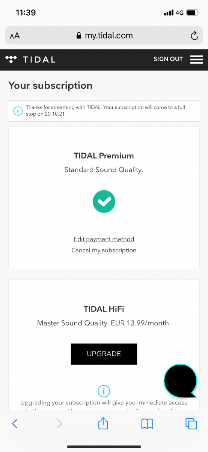208x452 pixels.
Task: Tap the info icon below Upgrade
Action: pos(104,391)
